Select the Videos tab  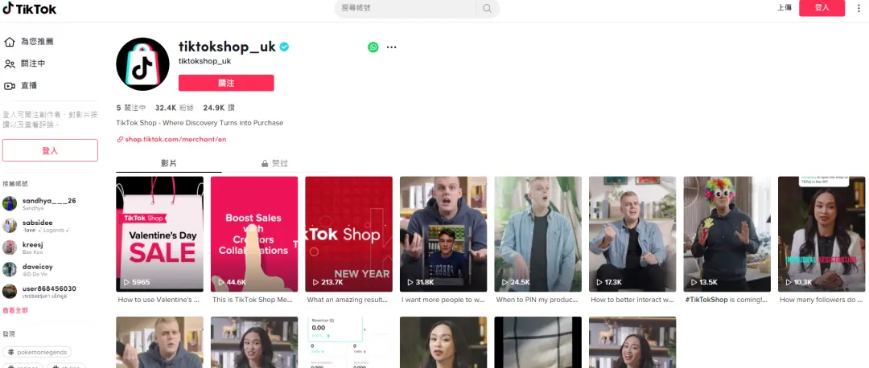click(169, 164)
